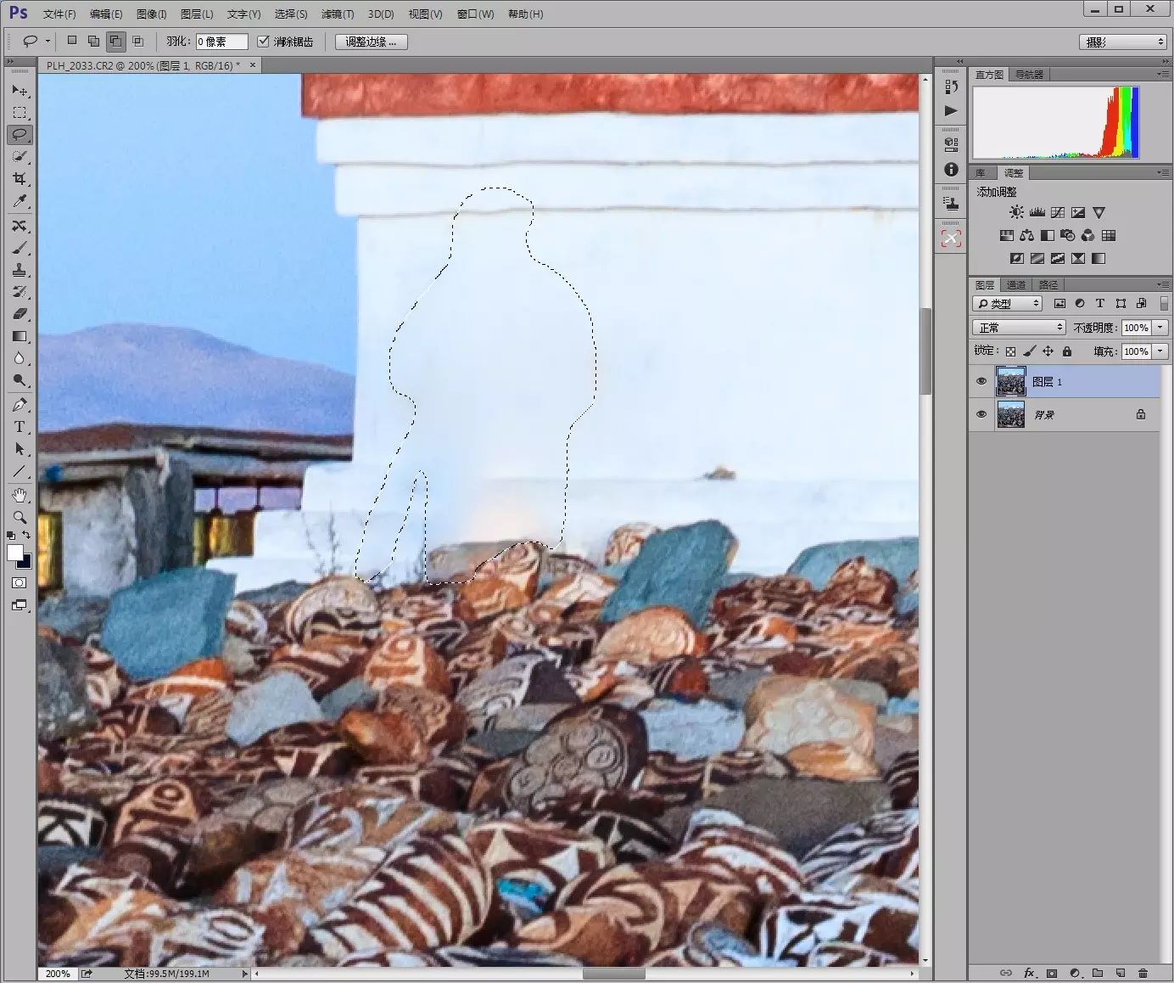Hide layer 图层 1 visibility eye

point(981,382)
